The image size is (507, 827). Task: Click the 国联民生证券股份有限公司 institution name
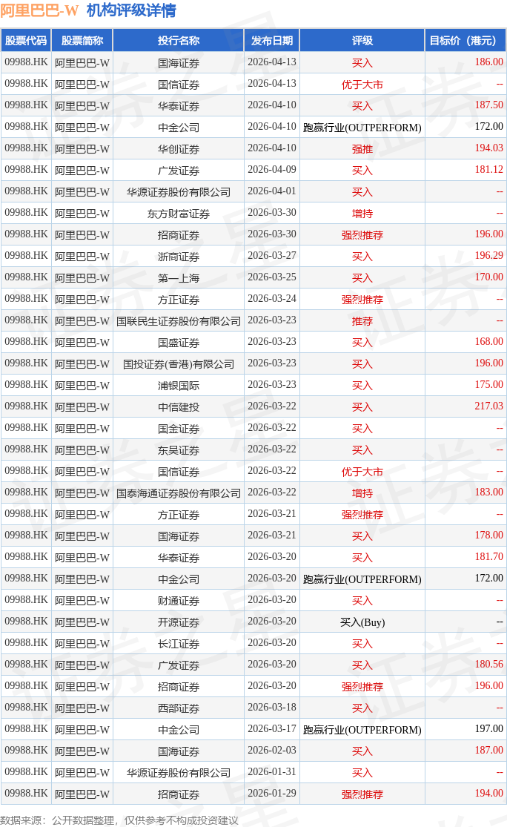point(179,321)
